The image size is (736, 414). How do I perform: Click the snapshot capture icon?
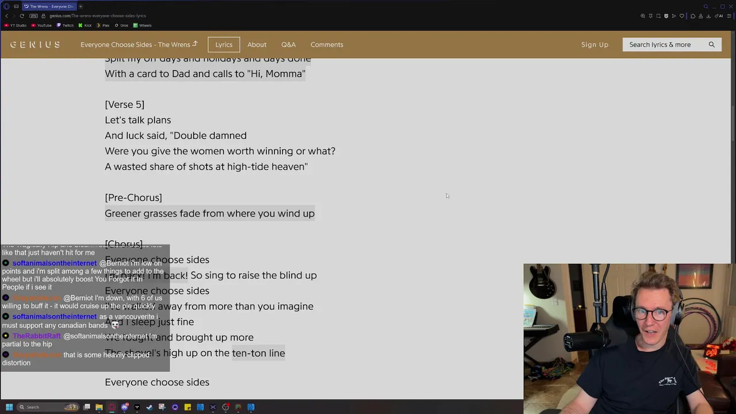coord(658,16)
